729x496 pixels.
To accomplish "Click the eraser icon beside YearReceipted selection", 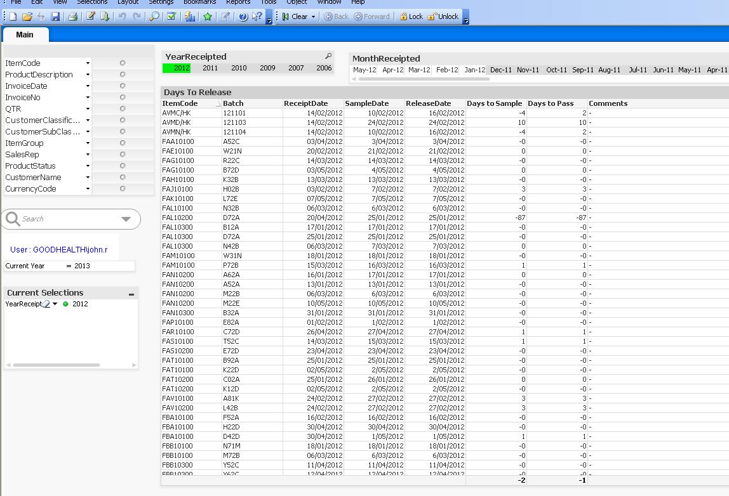I will pos(46,304).
